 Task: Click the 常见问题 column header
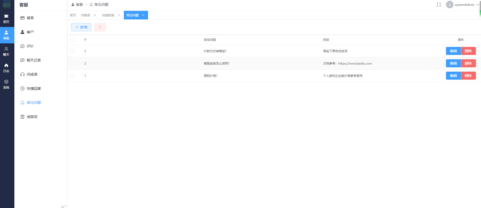point(210,40)
